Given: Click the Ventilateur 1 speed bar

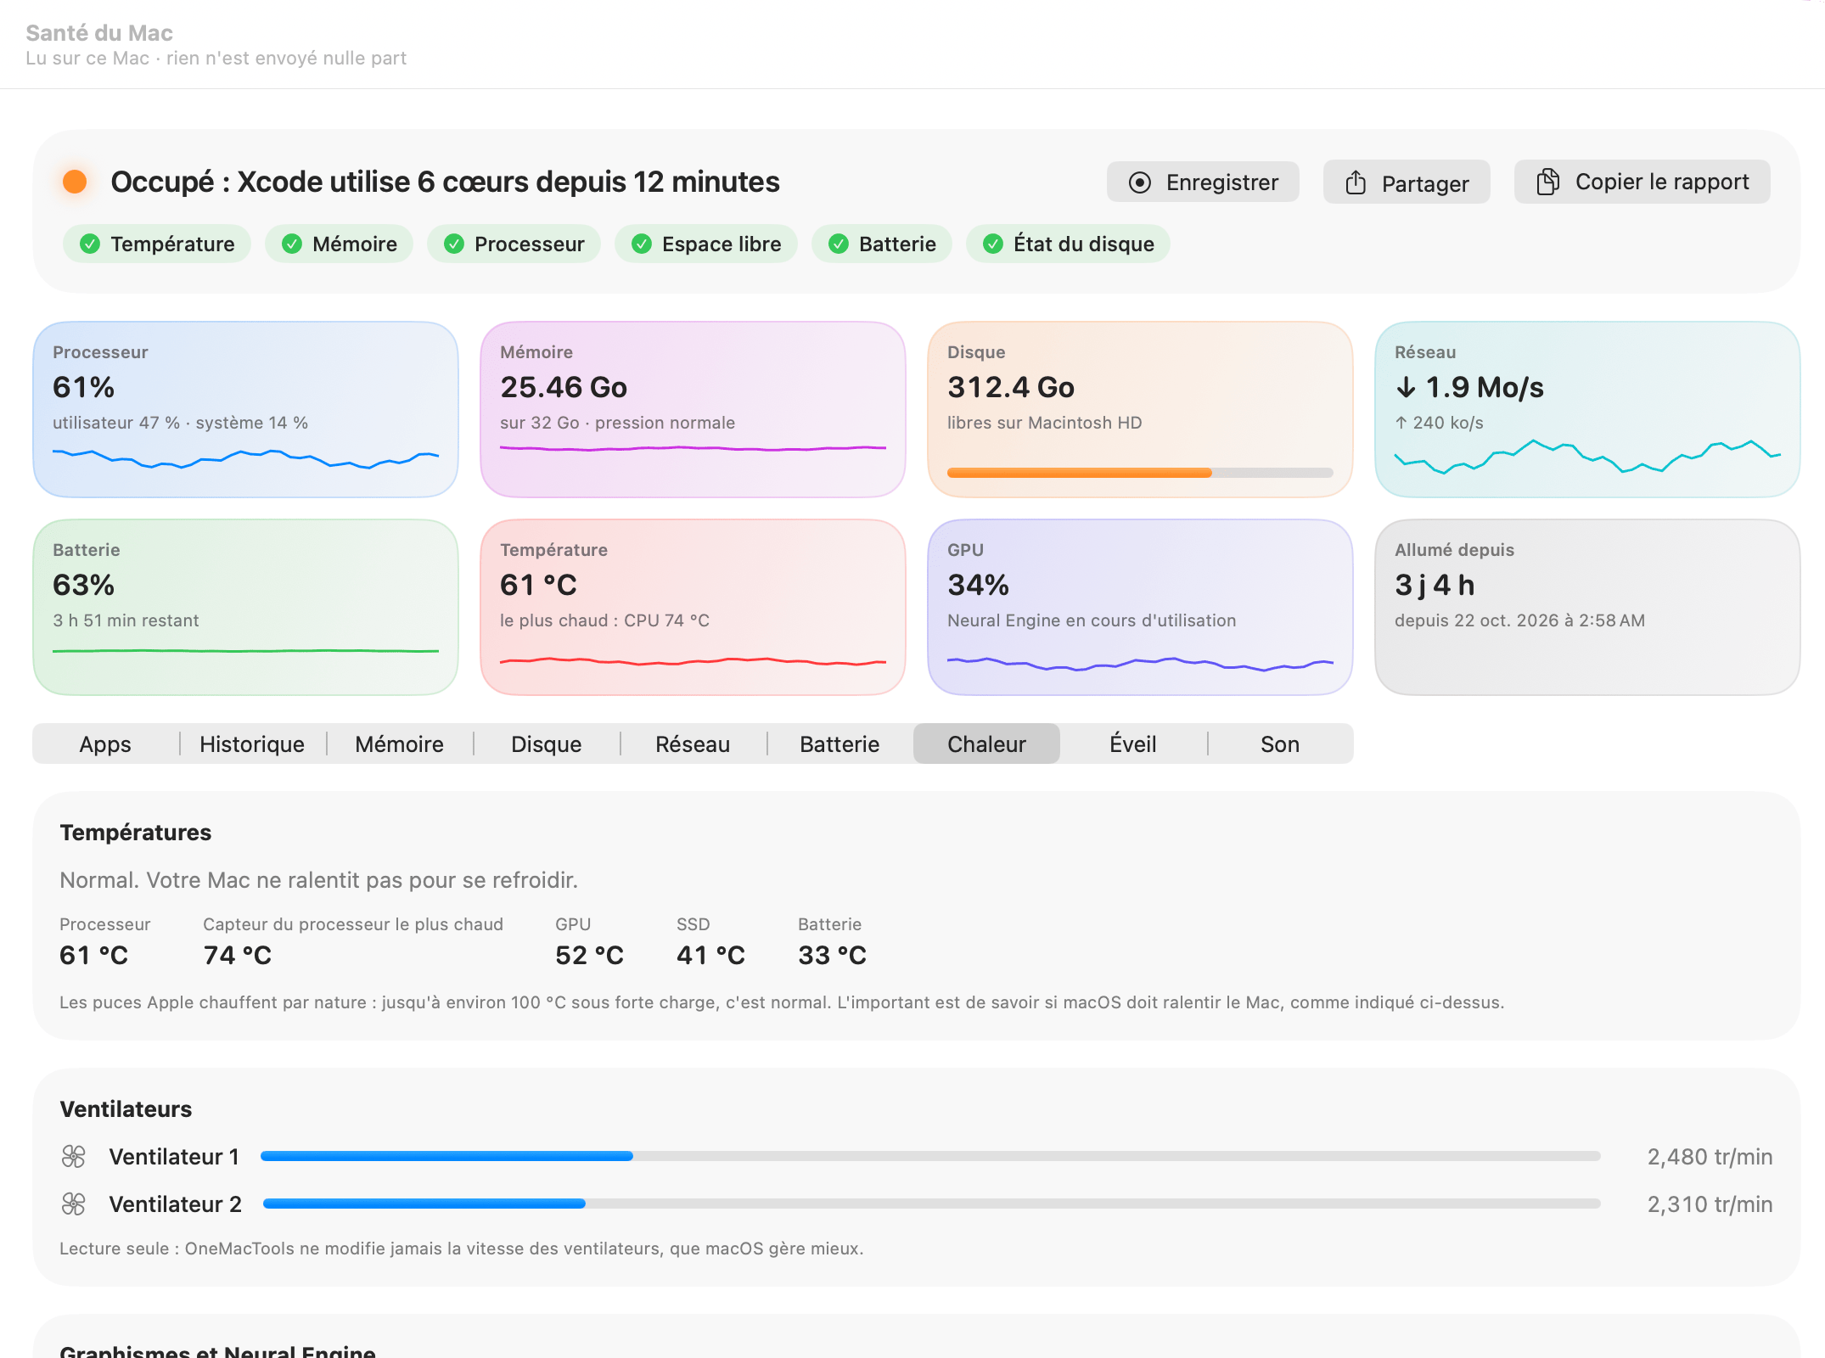Looking at the screenshot, I should tap(930, 1156).
